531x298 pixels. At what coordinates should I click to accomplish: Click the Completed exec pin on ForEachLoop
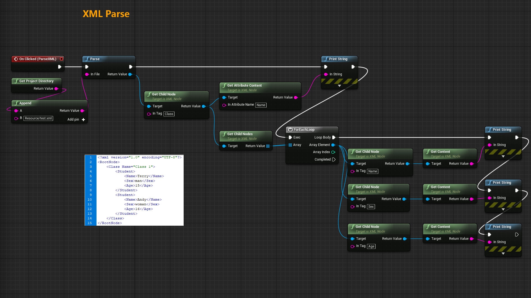tap(334, 159)
